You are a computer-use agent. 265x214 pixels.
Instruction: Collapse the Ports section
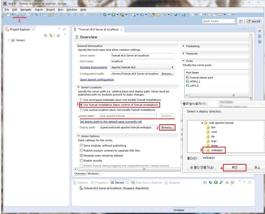tap(184, 61)
